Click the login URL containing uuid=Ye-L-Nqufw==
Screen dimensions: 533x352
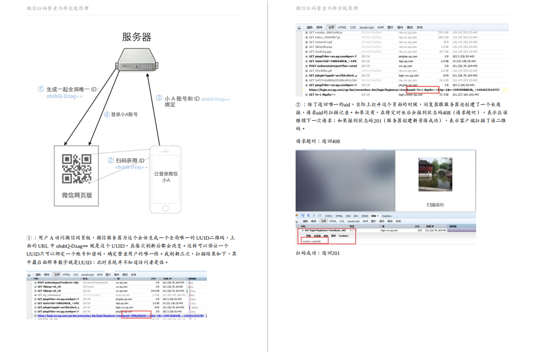[x=404, y=90]
